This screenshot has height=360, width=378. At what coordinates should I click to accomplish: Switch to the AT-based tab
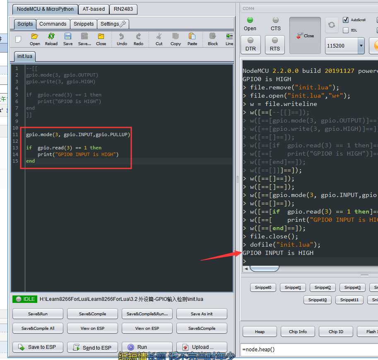point(94,9)
